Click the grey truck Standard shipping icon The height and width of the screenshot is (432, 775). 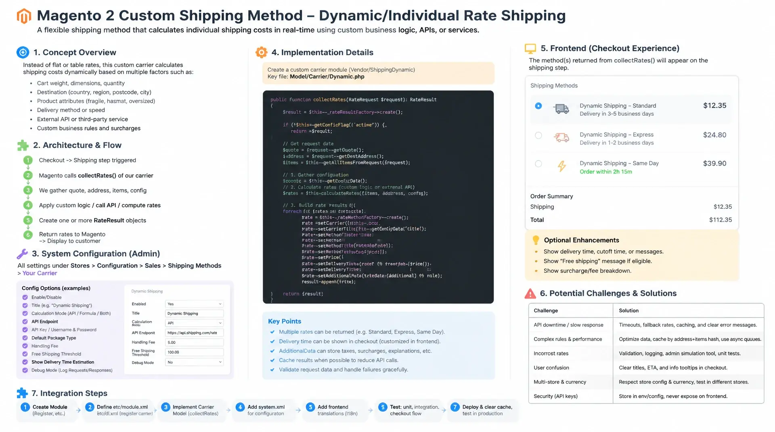pyautogui.click(x=561, y=109)
